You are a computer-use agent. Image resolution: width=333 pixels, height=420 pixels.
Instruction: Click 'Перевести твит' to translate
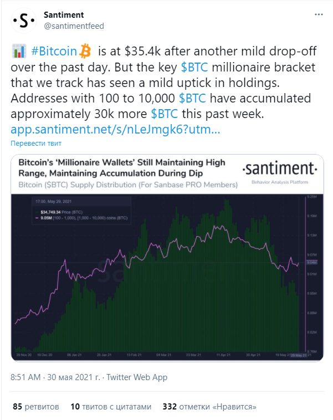point(36,144)
